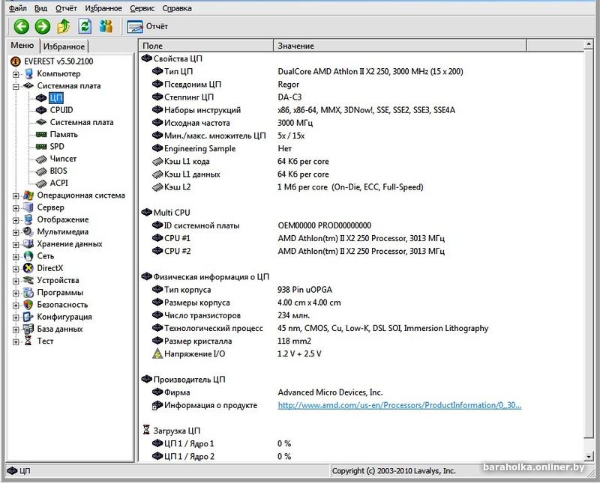The height and width of the screenshot is (483, 600).
Task: Click the green Back arrow toolbar icon
Action: tap(21, 27)
